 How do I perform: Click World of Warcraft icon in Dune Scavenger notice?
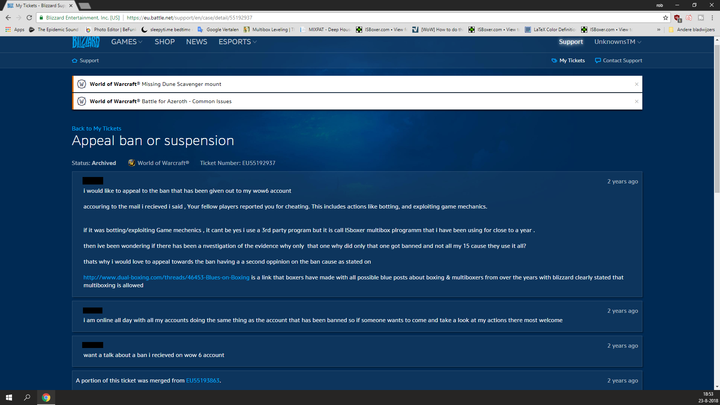[x=81, y=84]
